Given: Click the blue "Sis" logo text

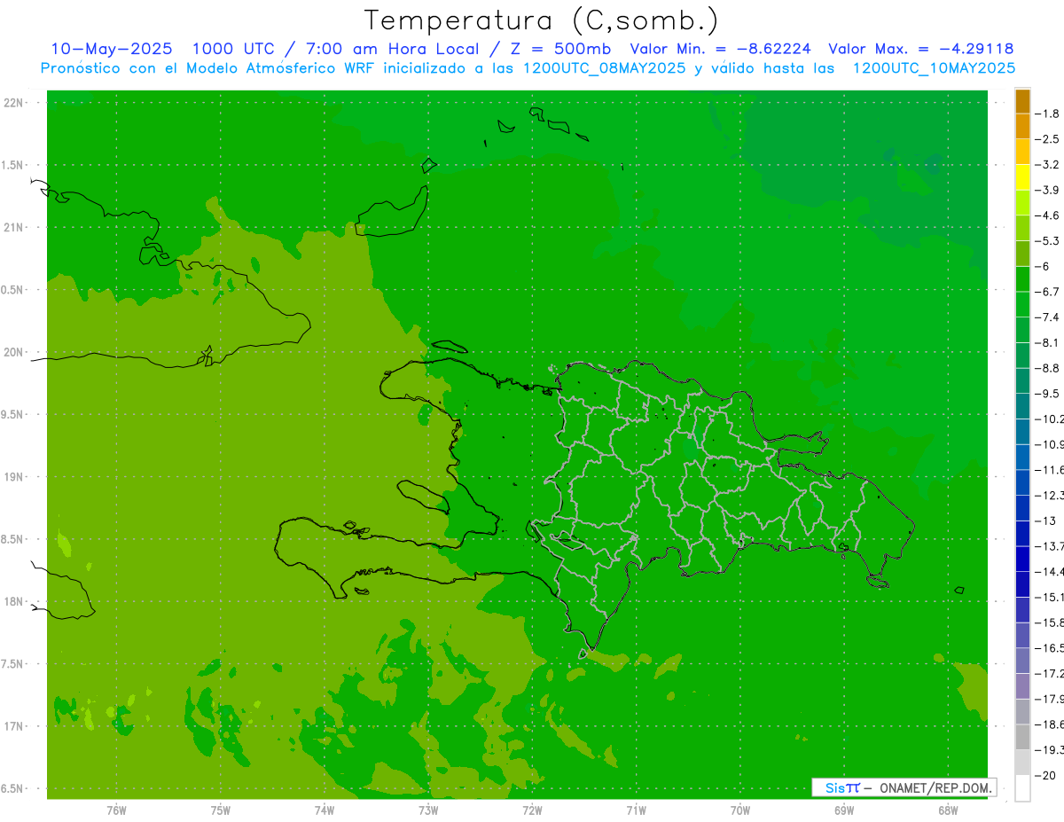Looking at the screenshot, I should pyautogui.click(x=835, y=787).
